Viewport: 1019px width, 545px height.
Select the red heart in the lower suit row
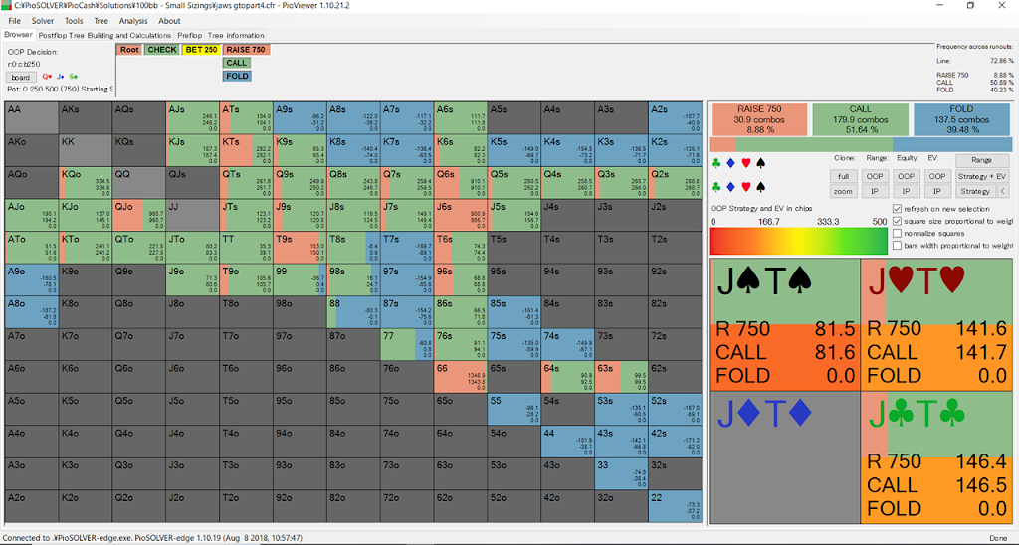[x=746, y=187]
